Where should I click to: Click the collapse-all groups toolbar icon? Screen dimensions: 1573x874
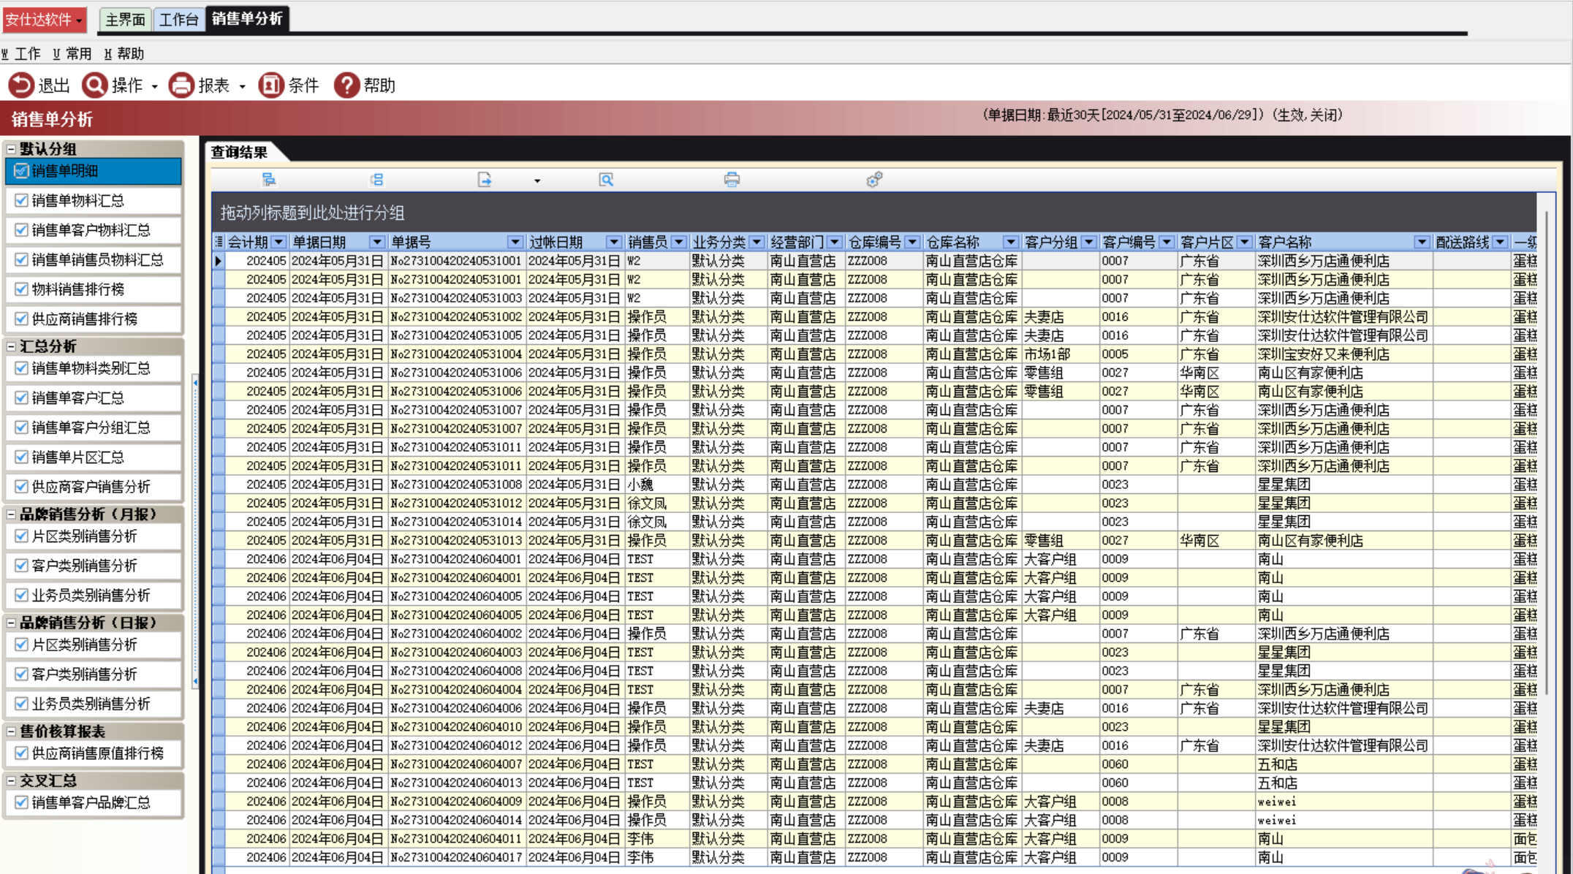[x=377, y=180]
